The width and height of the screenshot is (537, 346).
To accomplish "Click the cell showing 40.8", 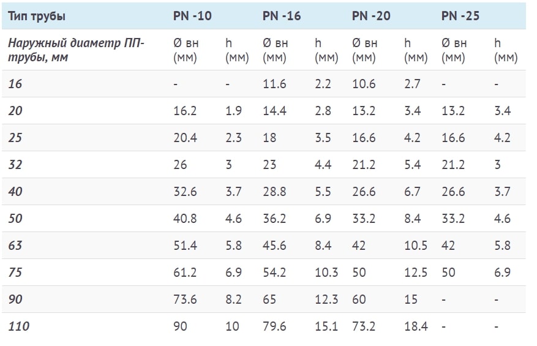I will [x=185, y=219].
